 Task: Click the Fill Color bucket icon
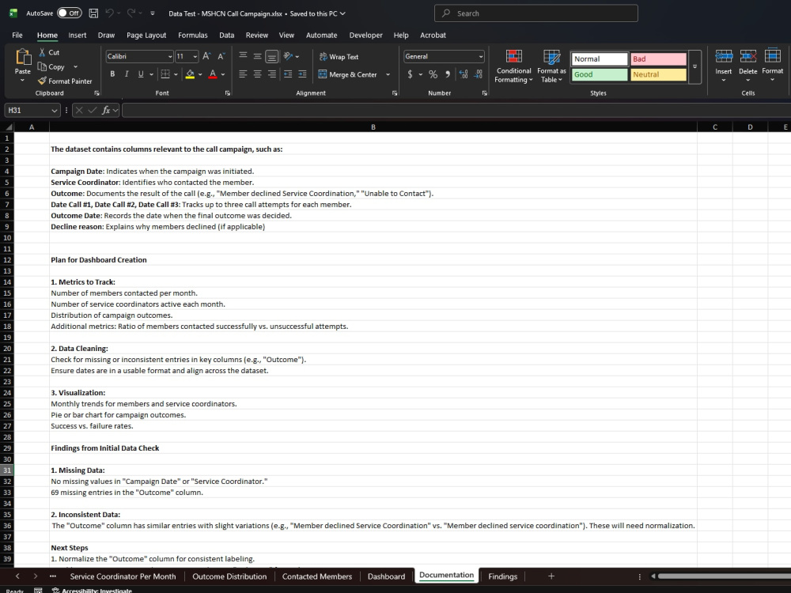[x=190, y=74]
